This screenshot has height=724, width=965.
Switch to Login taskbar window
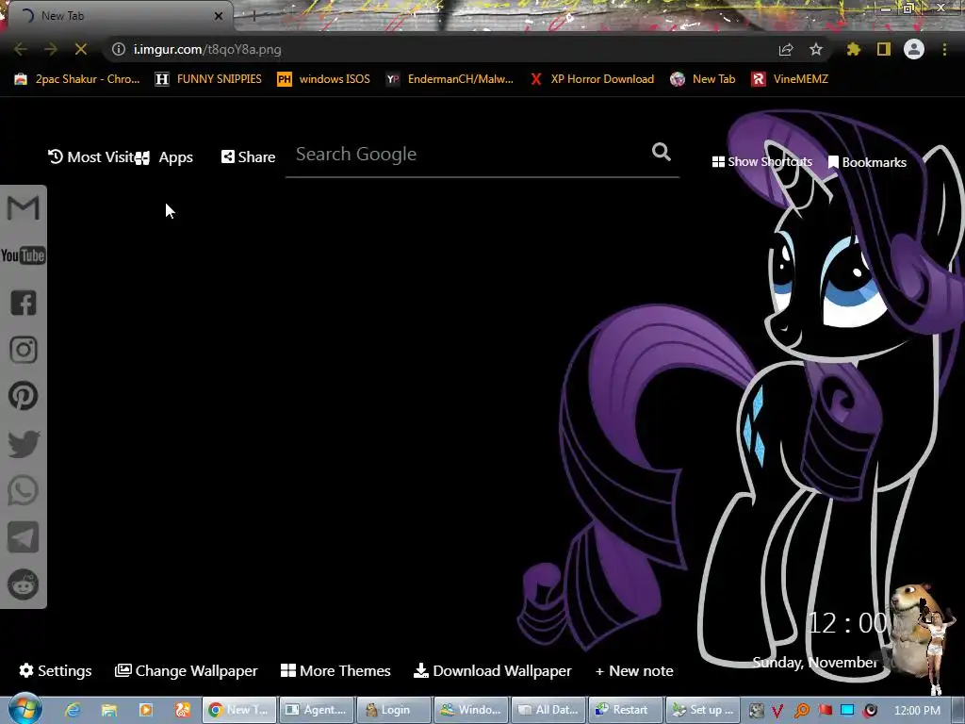tap(394, 710)
